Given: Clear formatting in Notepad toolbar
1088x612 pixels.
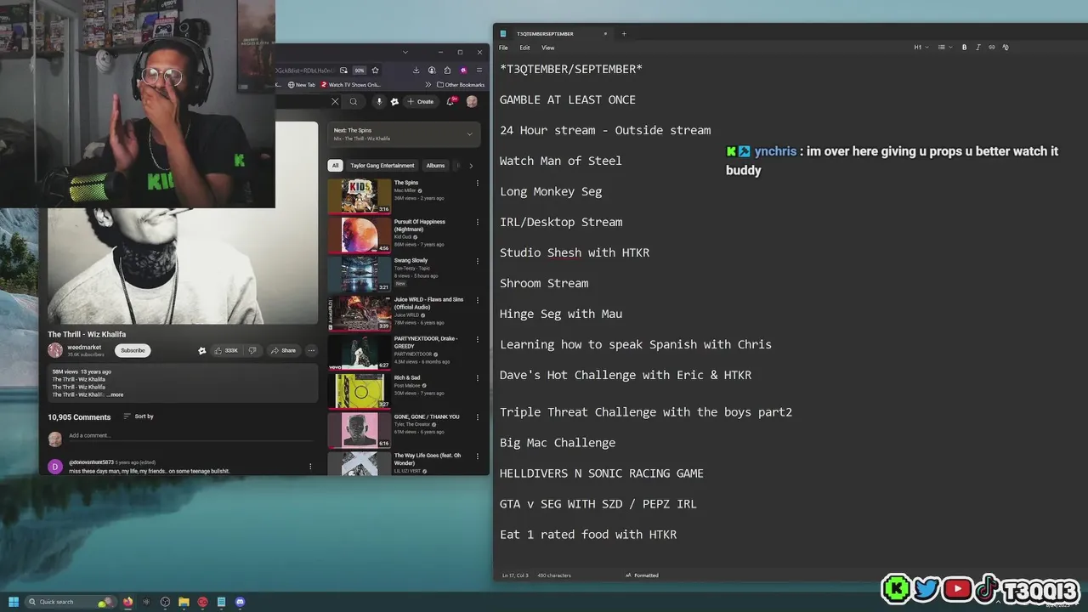Looking at the screenshot, I should click(x=1006, y=48).
